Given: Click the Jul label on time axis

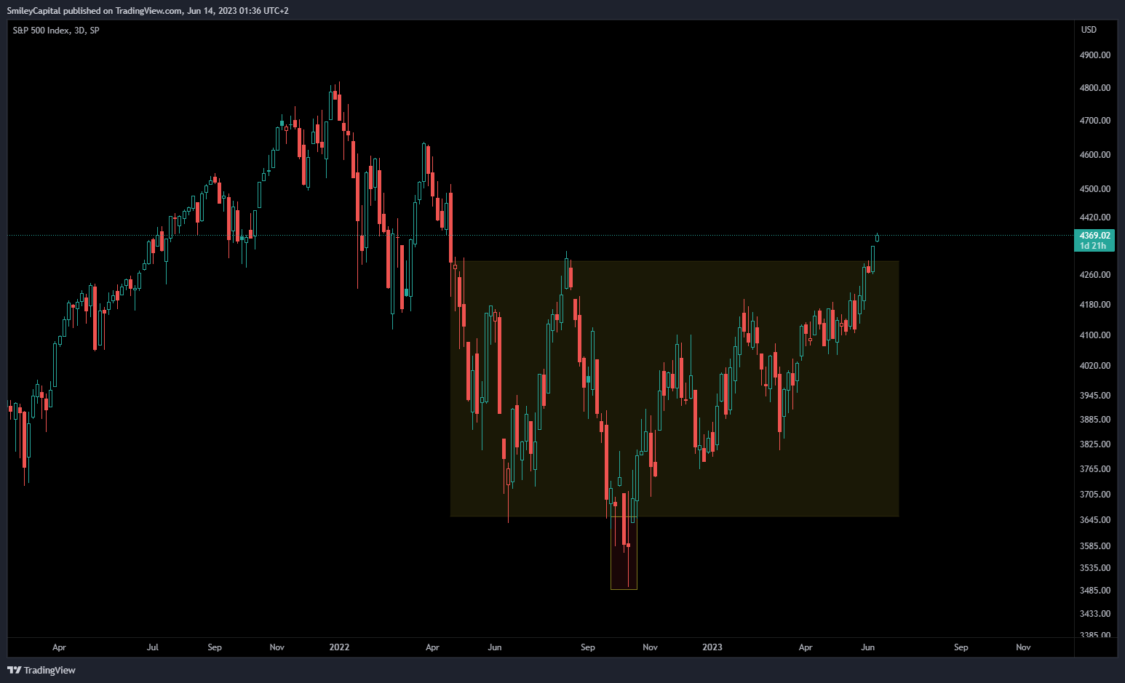Looking at the screenshot, I should click(x=153, y=647).
